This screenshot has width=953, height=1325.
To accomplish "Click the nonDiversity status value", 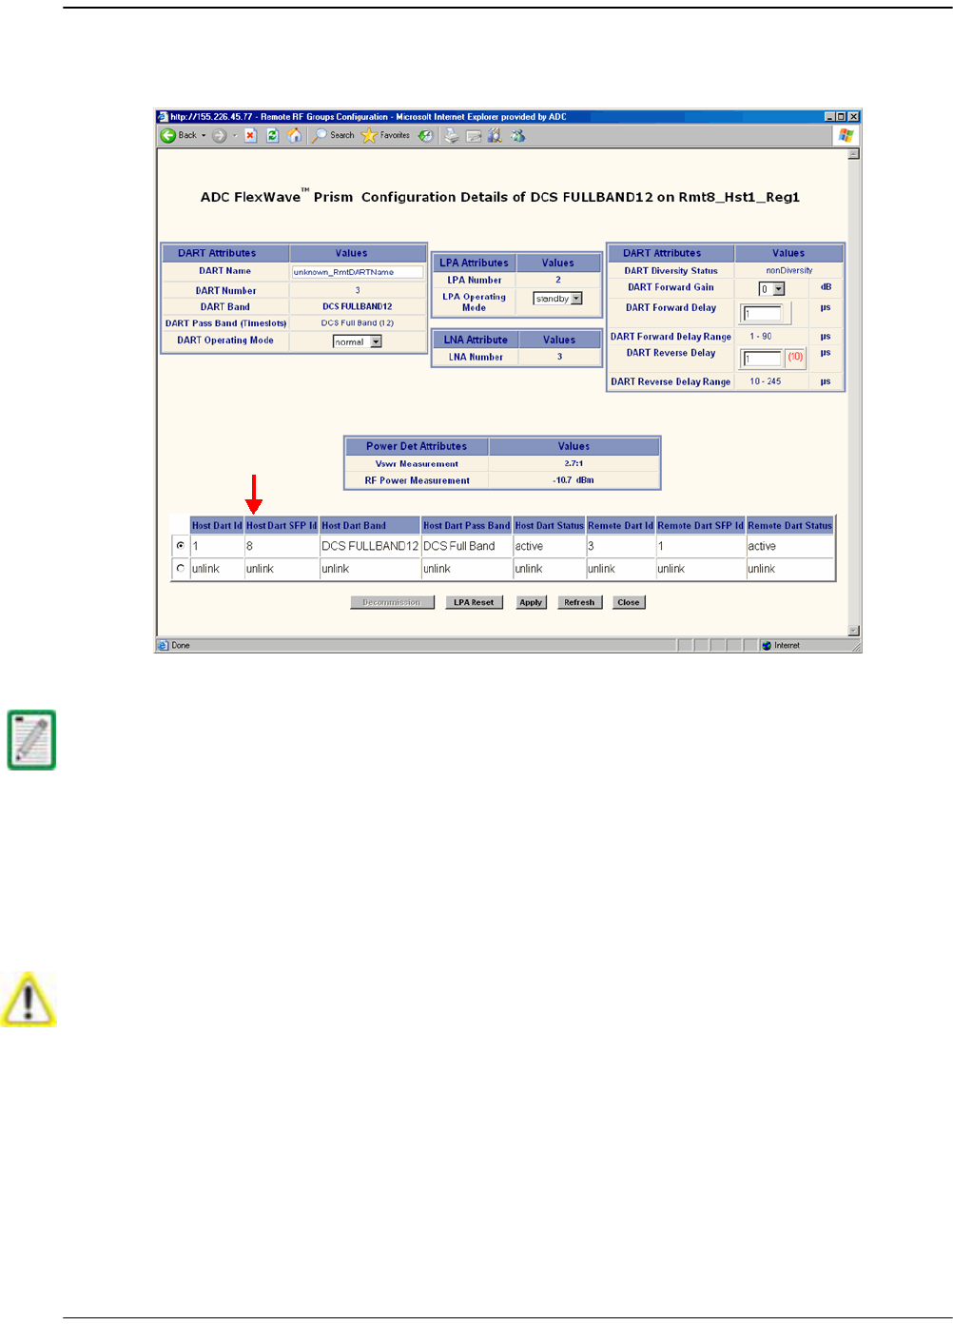I will 789,270.
